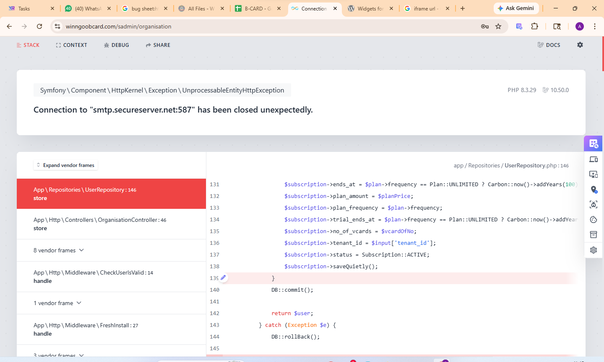The image size is (604, 362).
Task: Click the page vertical scrollbar
Action: tap(602, 54)
